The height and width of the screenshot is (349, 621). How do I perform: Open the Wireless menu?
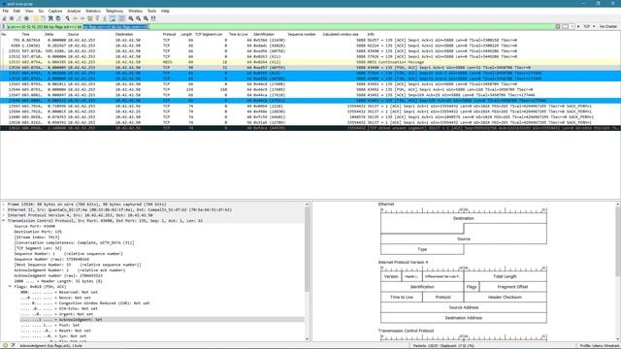click(x=135, y=11)
